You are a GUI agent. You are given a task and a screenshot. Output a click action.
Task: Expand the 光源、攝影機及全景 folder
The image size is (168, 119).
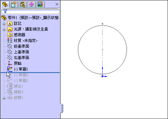point(4,30)
